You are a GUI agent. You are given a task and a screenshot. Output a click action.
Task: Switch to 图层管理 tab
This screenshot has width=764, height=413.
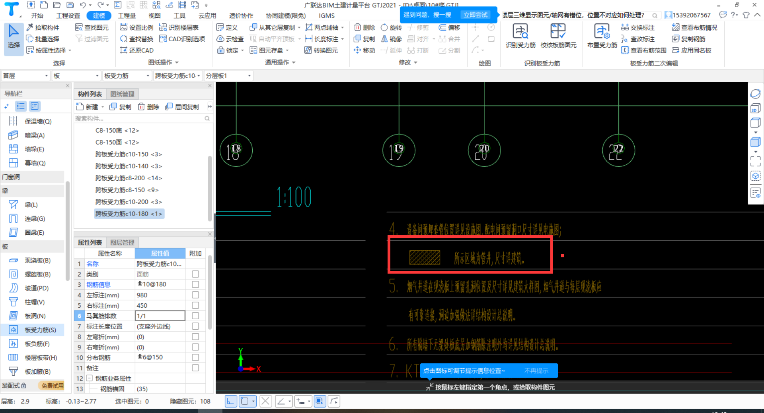tap(122, 243)
